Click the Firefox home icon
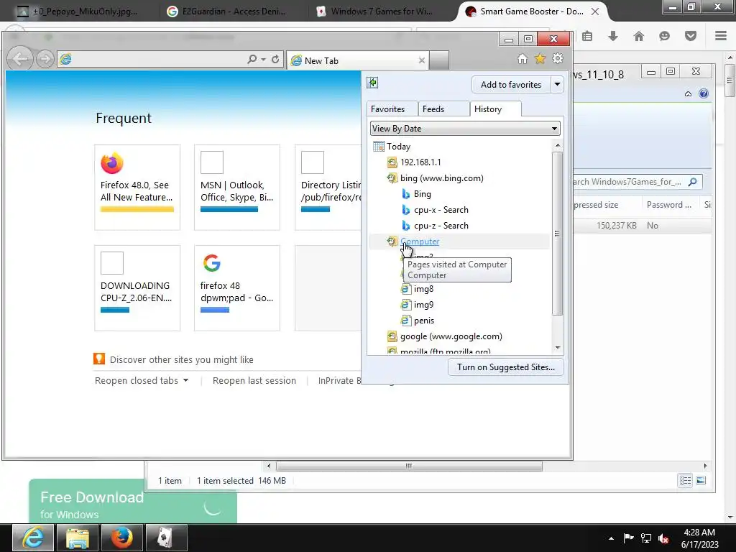736x552 pixels. click(639, 36)
